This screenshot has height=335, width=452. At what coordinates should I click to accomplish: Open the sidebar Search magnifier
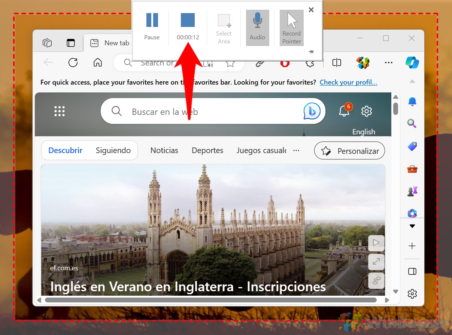click(x=412, y=124)
